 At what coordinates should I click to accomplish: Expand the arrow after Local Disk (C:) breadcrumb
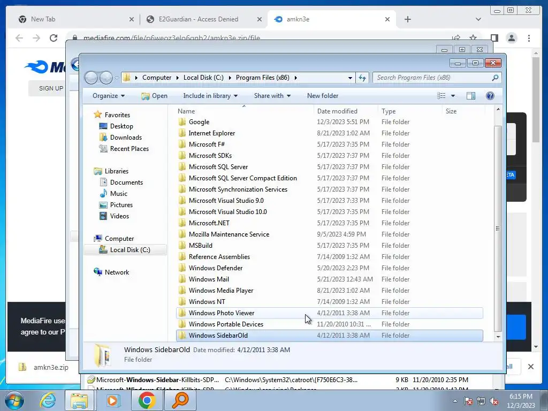(230, 78)
